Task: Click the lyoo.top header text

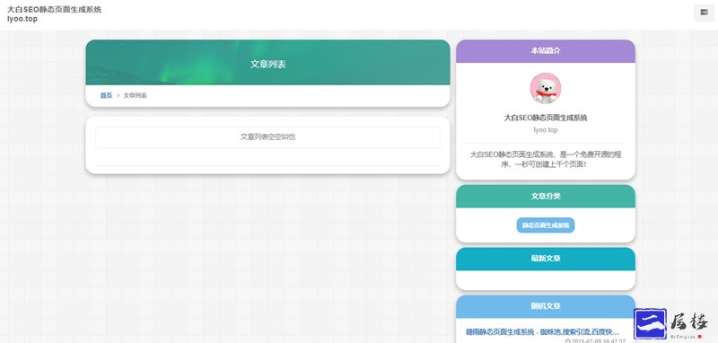Action: (22, 19)
